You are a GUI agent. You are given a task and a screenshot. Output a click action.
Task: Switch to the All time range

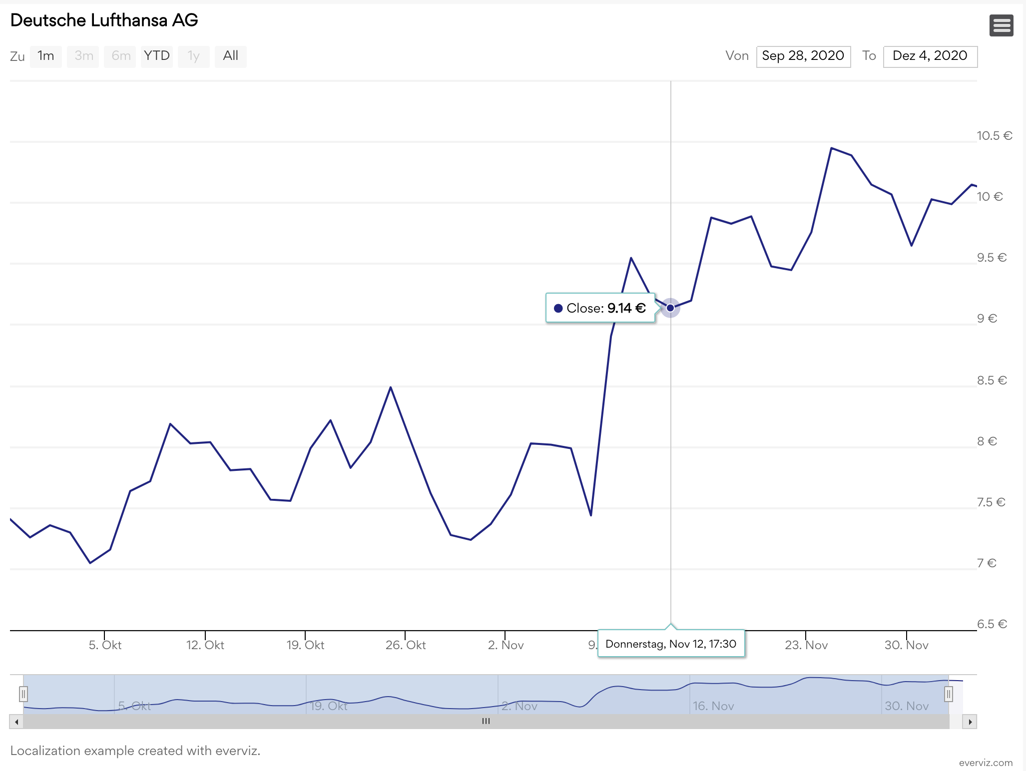point(230,56)
